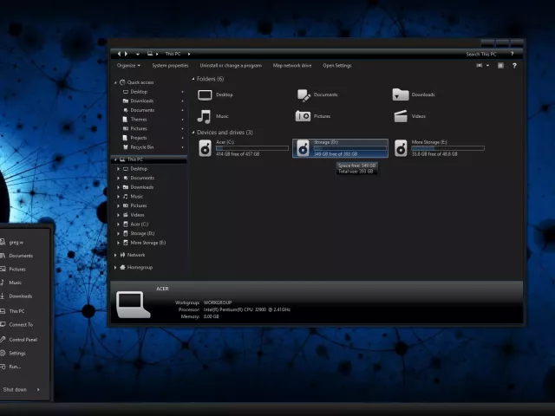Click System properties in toolbar

170,66
